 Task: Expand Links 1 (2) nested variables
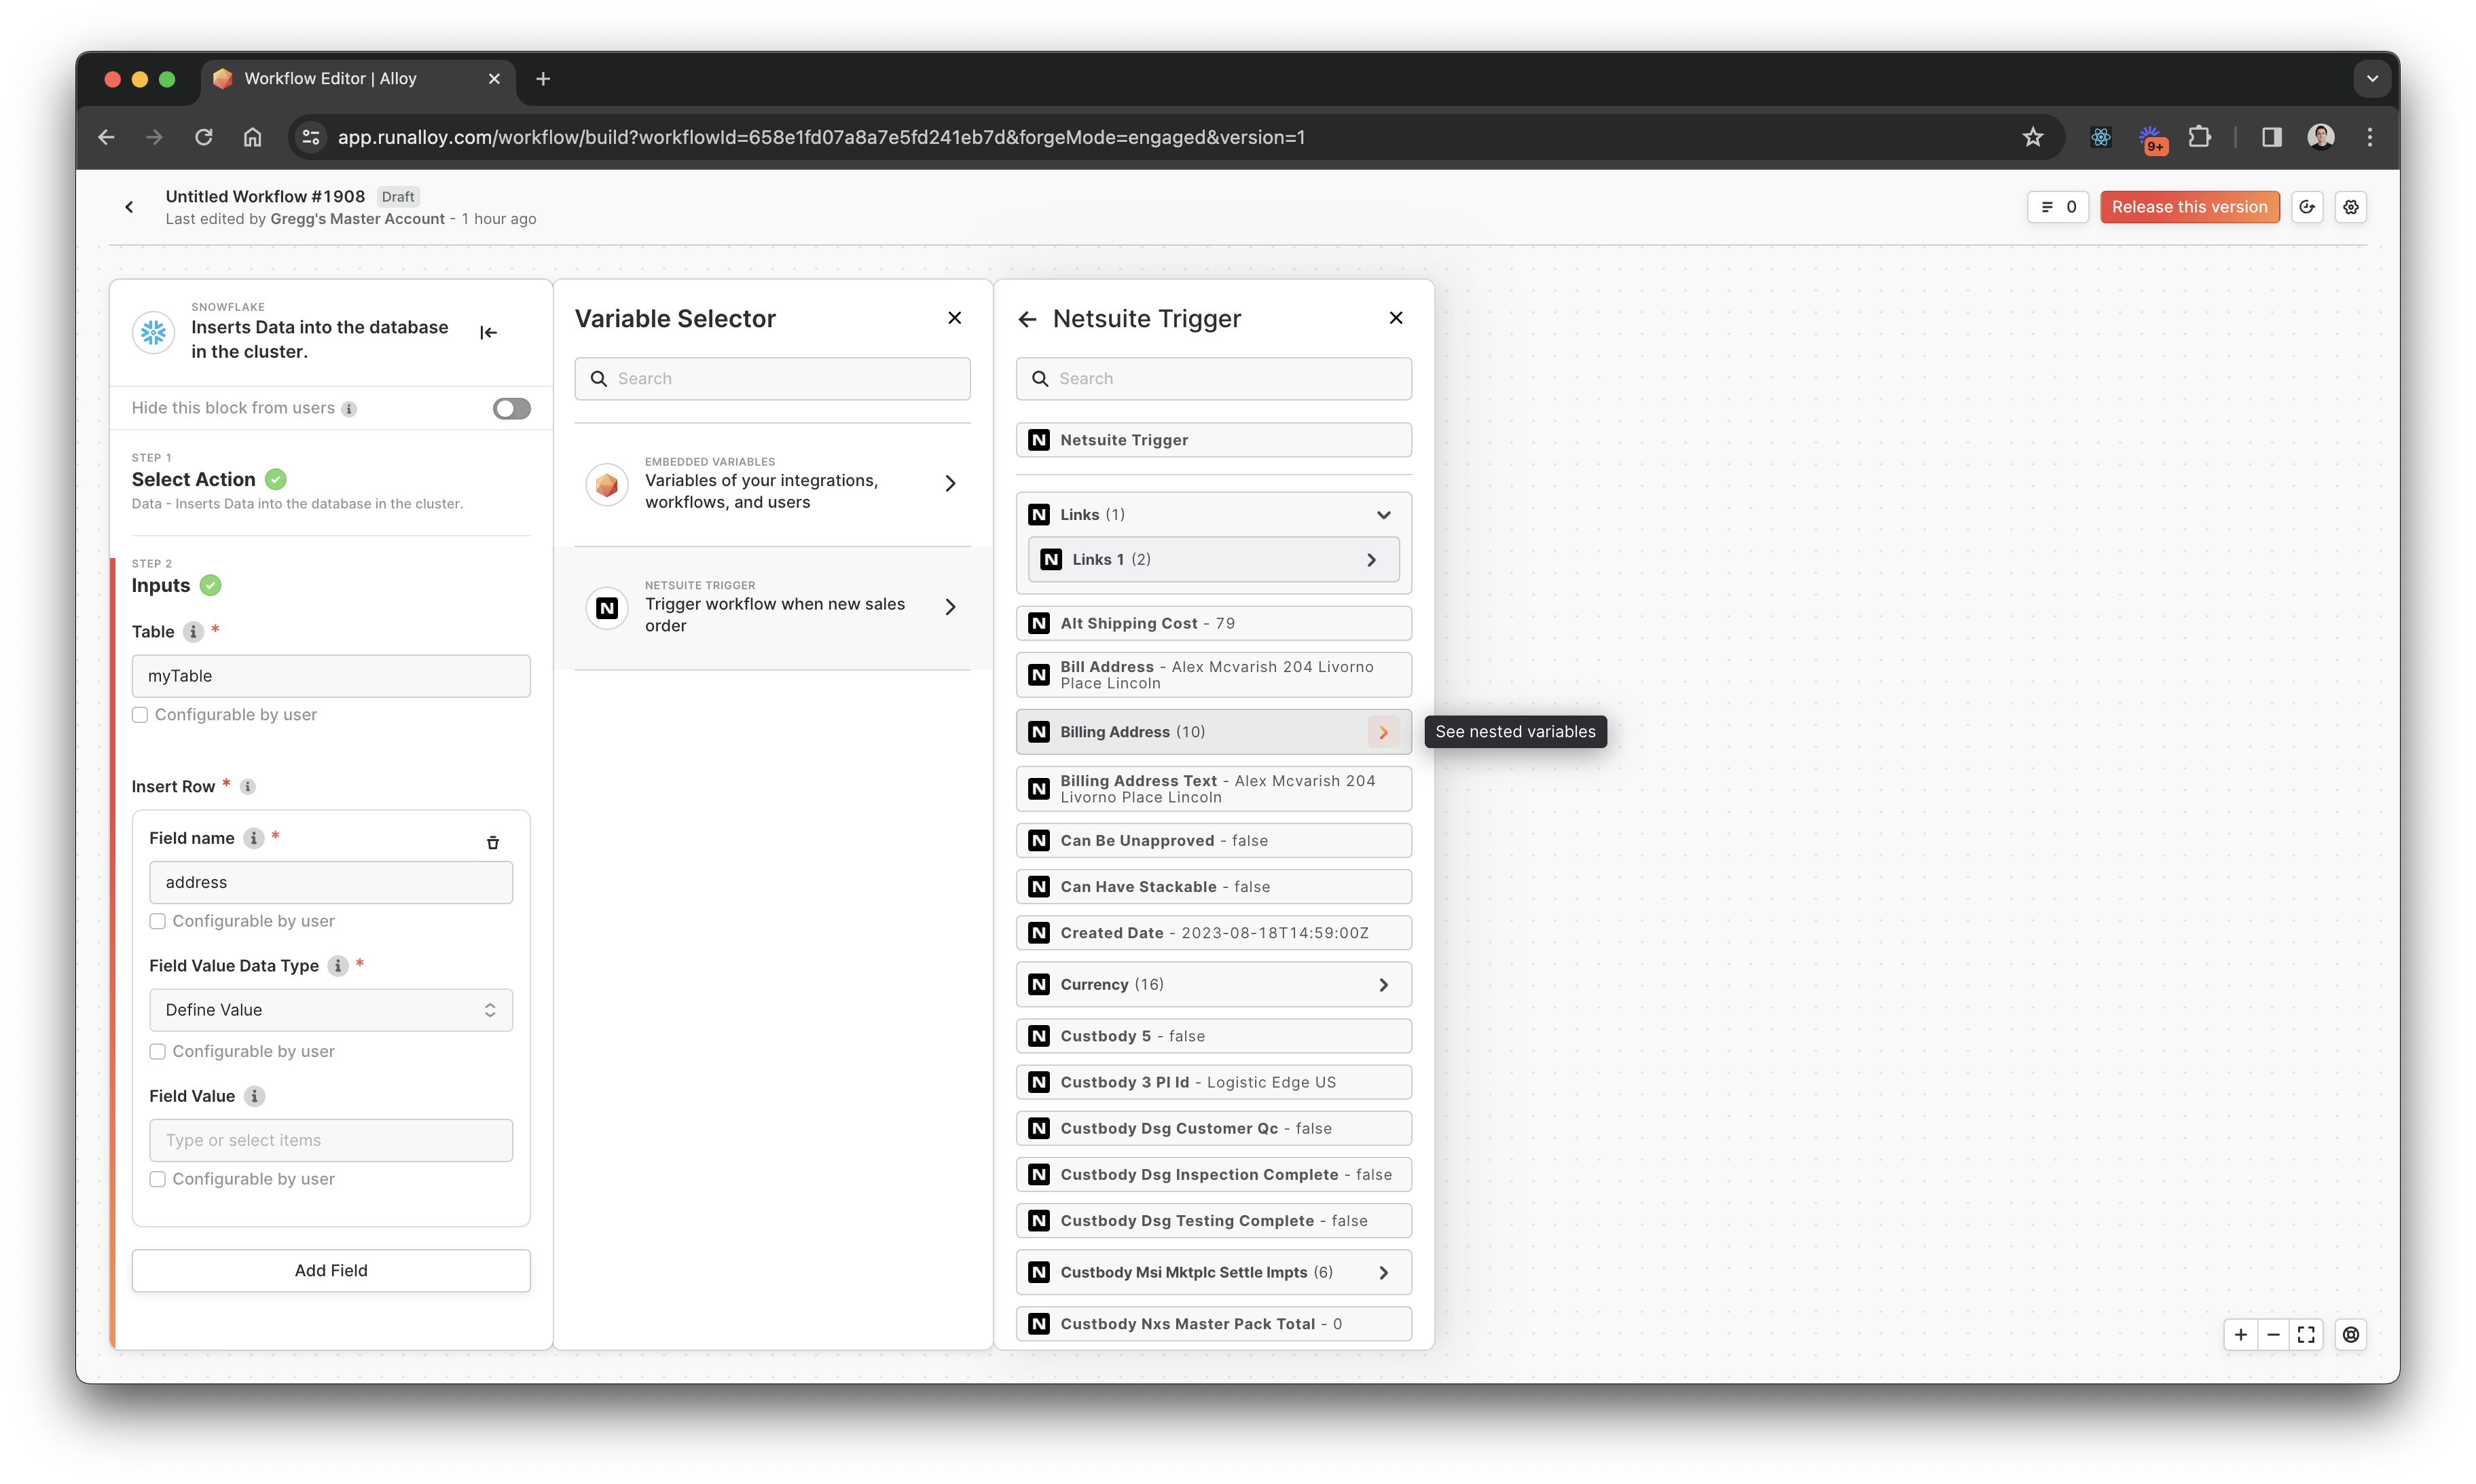click(1372, 560)
